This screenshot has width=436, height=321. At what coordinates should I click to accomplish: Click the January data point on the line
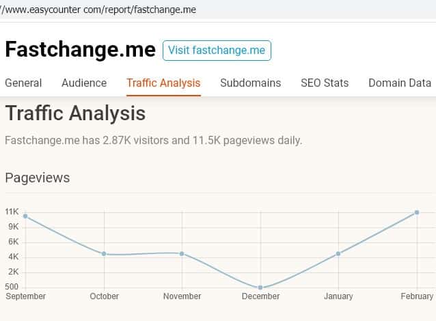point(338,254)
